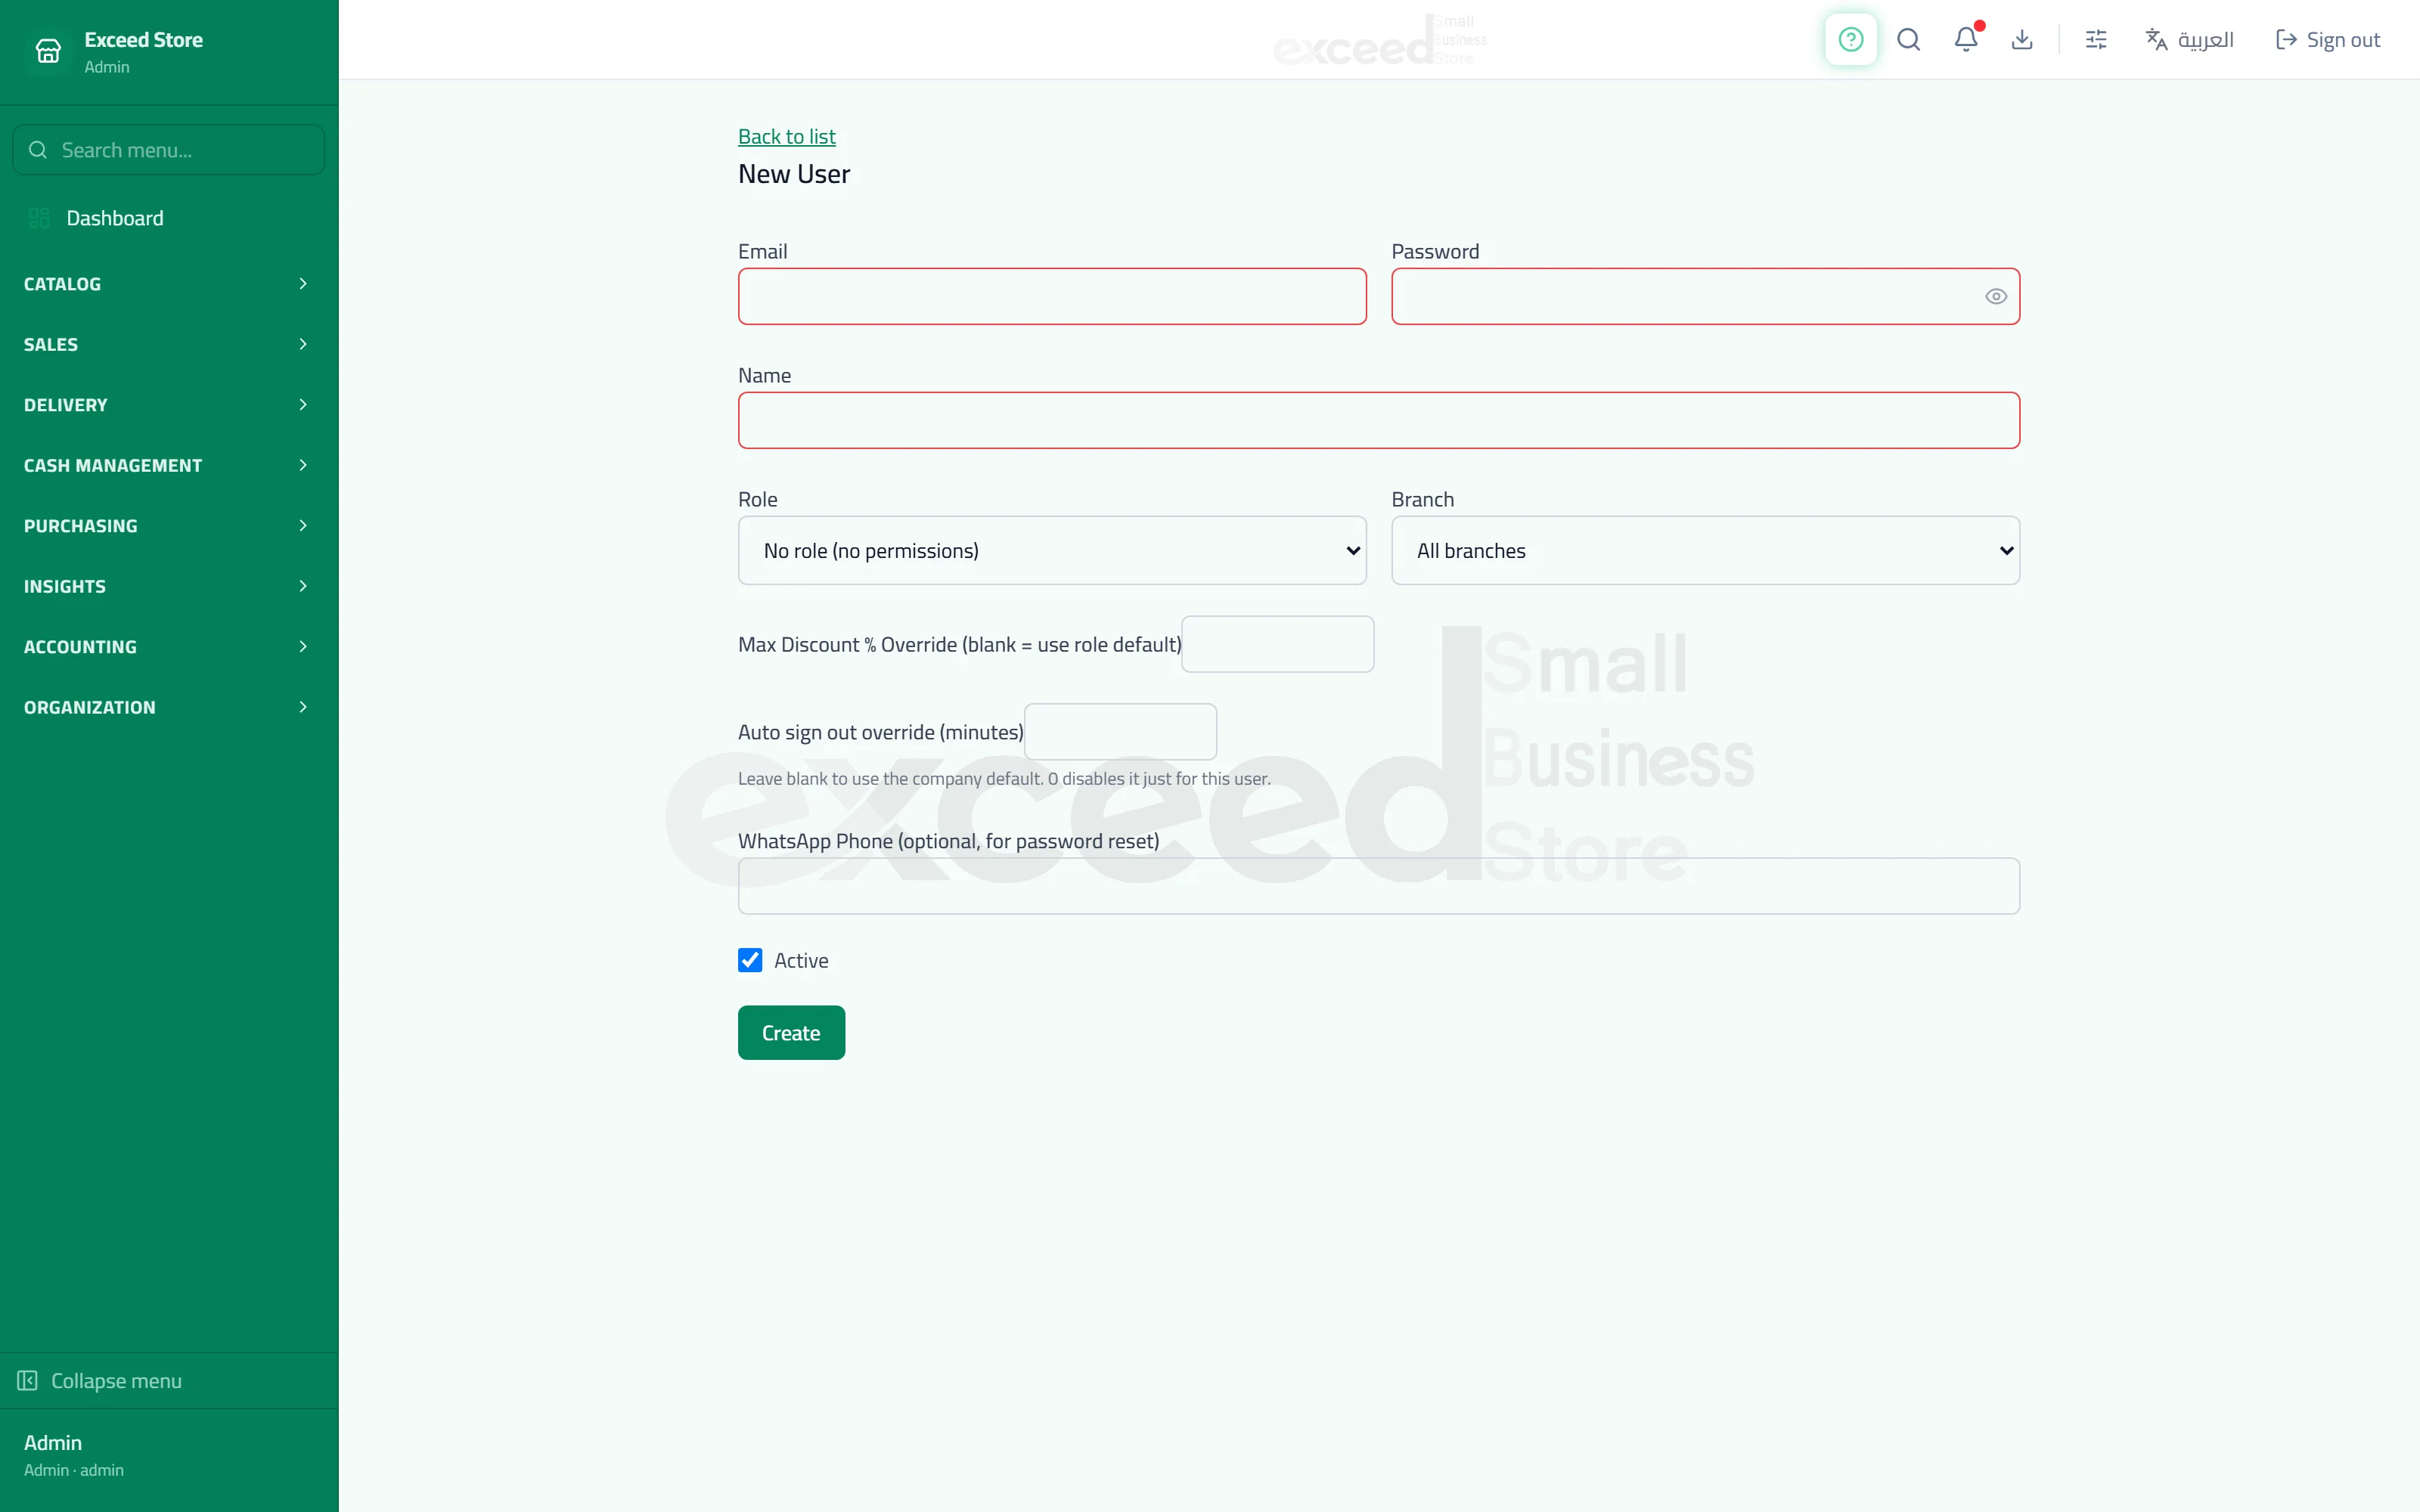Image resolution: width=2420 pixels, height=1512 pixels.
Task: Focus the Max Discount % Override field
Action: [x=1277, y=644]
